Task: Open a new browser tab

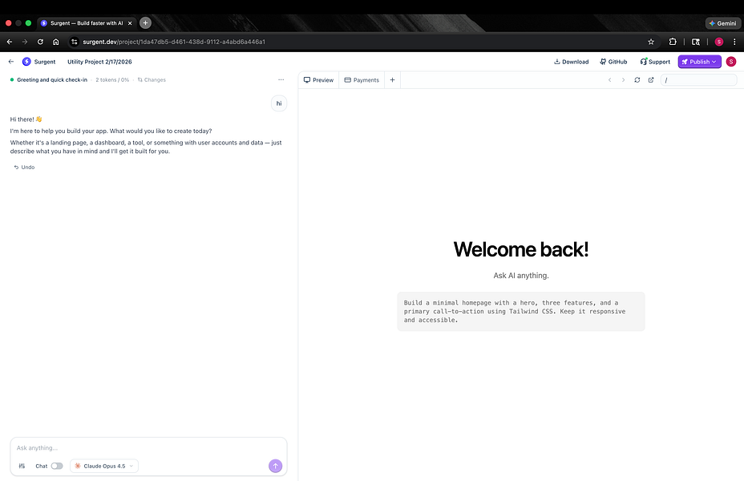Action: pos(146,22)
